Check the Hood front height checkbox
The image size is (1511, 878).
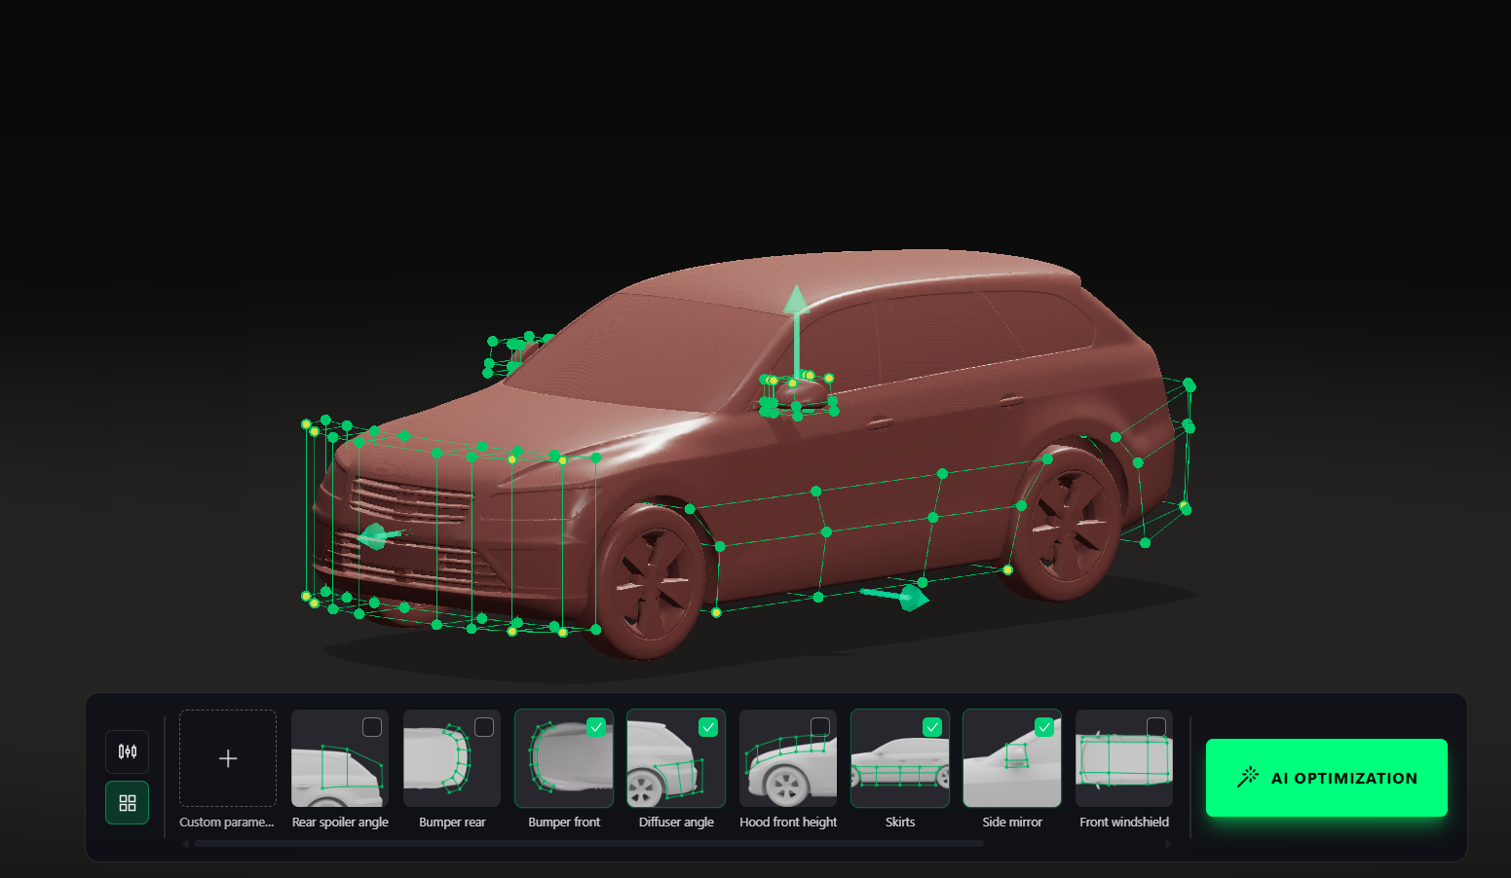pos(821,726)
